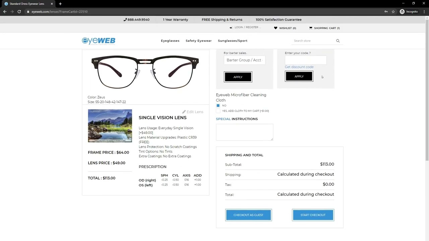Click 100% Satisfaction Guarantee text

coord(279,20)
